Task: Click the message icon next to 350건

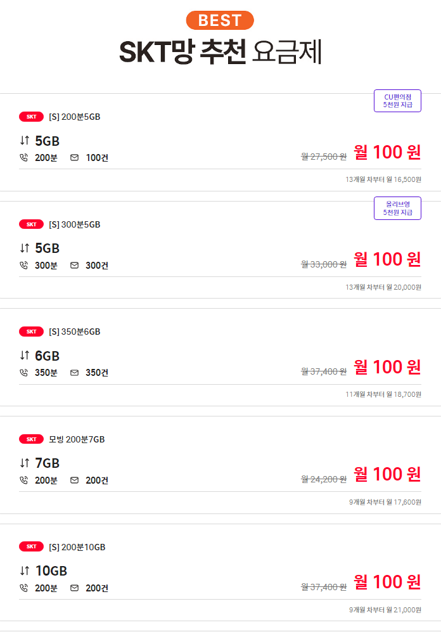Action: (x=74, y=372)
